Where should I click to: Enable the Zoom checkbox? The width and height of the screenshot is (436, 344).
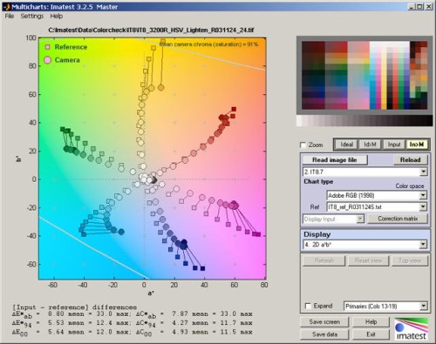303,145
